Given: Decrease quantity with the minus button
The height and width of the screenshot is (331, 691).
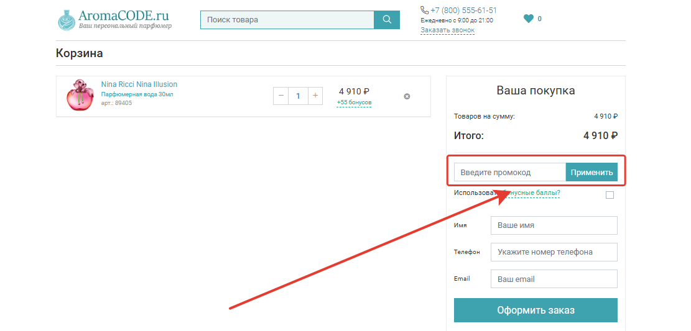Looking at the screenshot, I should coord(281,96).
